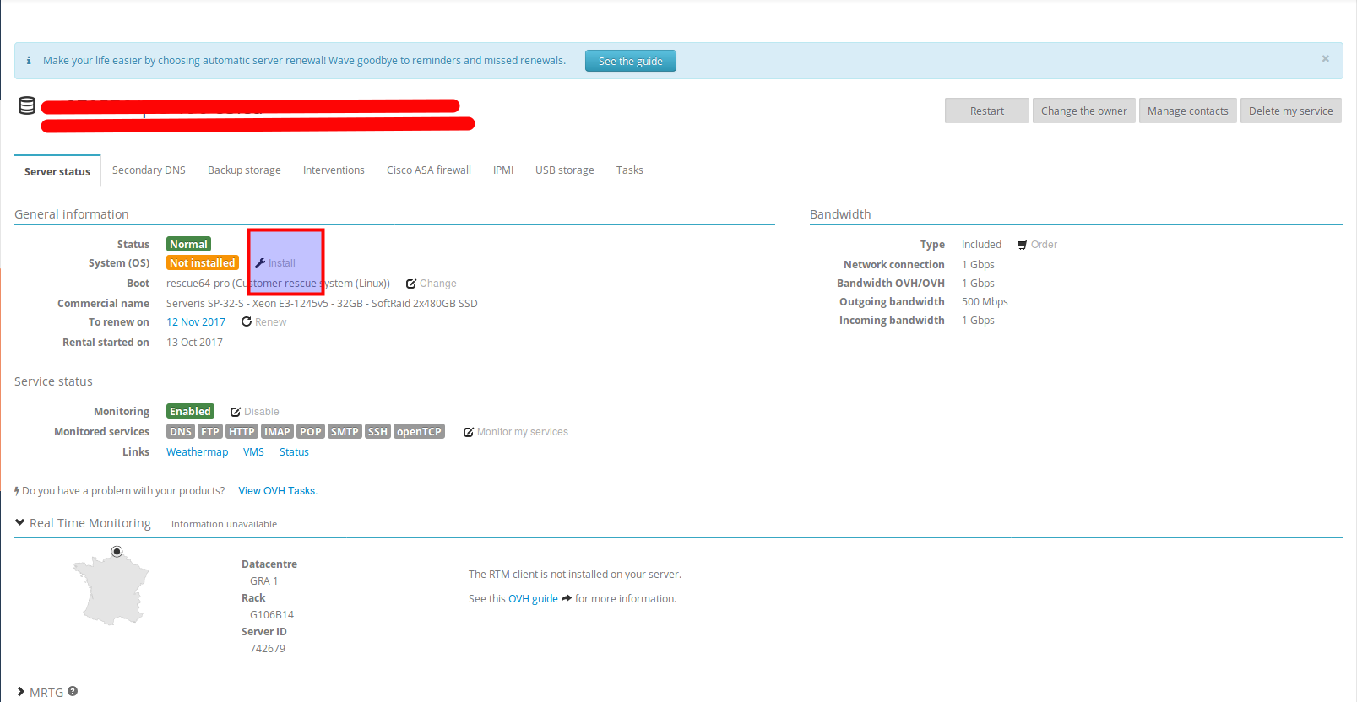Image resolution: width=1357 pixels, height=702 pixels.
Task: Collapse the Real Time Monitoring section
Action: (20, 522)
